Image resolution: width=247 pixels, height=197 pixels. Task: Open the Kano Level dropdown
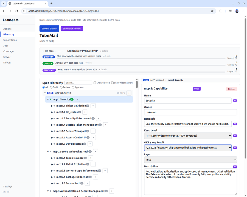(188, 136)
